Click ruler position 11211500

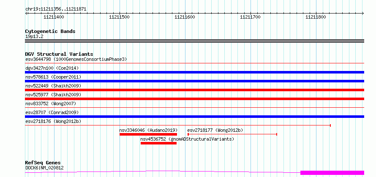click(120, 17)
